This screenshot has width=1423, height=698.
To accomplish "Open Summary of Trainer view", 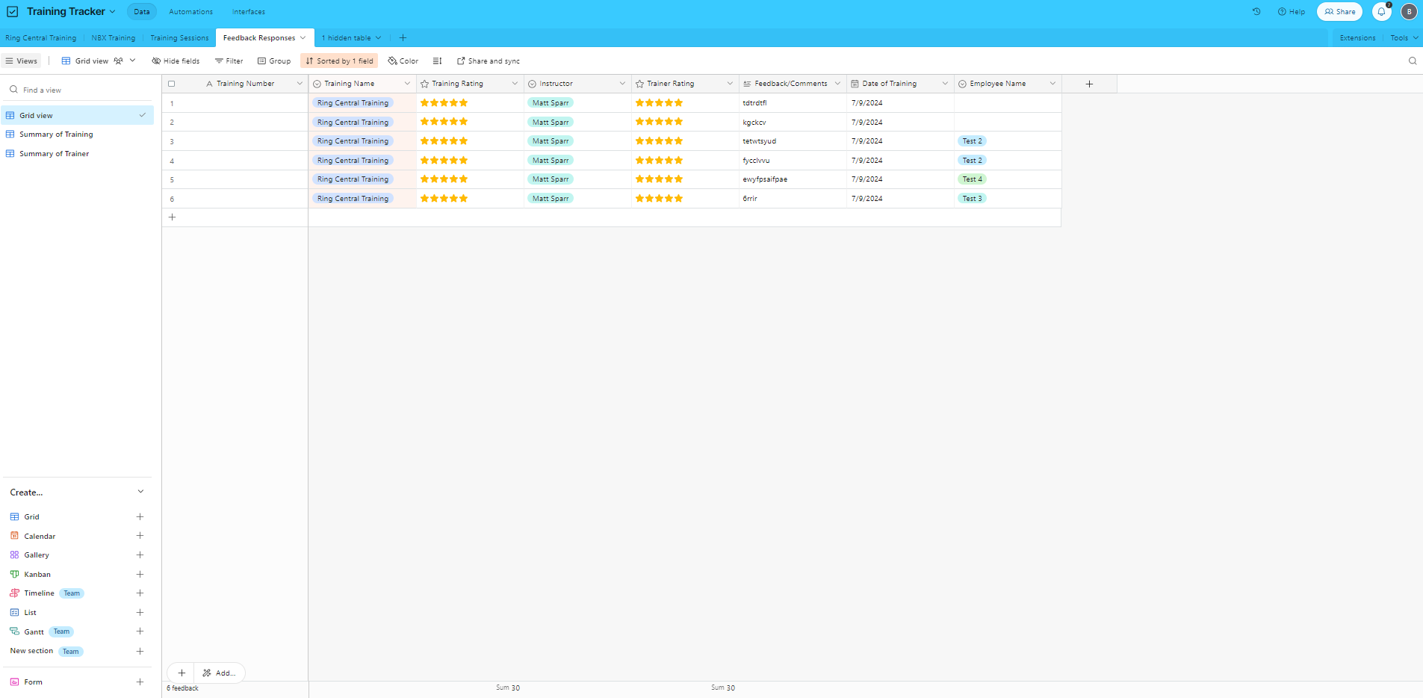I will (54, 154).
